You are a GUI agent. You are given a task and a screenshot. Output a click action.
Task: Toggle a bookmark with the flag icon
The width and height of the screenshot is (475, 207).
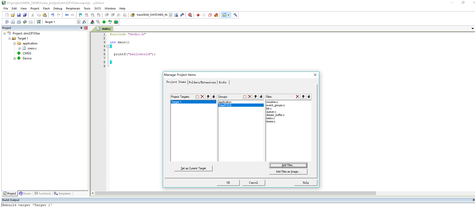[x=80, y=15]
